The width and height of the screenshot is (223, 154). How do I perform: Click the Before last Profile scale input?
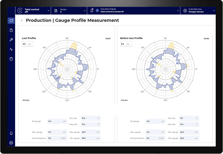pos(126,44)
